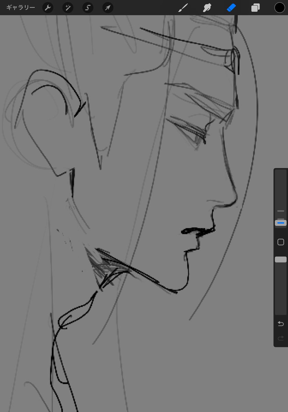Open the ギャラリー gallery view

click(21, 8)
